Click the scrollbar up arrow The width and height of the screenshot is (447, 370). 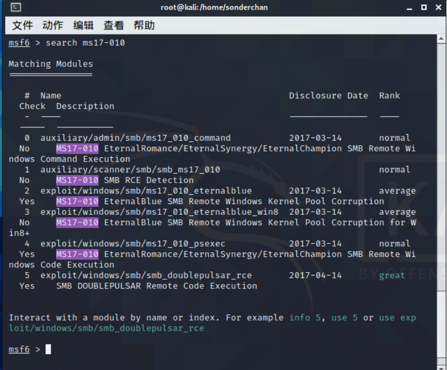(x=441, y=39)
